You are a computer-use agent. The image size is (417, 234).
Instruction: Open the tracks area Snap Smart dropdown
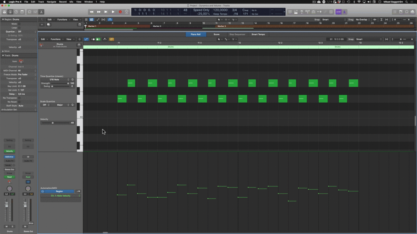coord(334,19)
